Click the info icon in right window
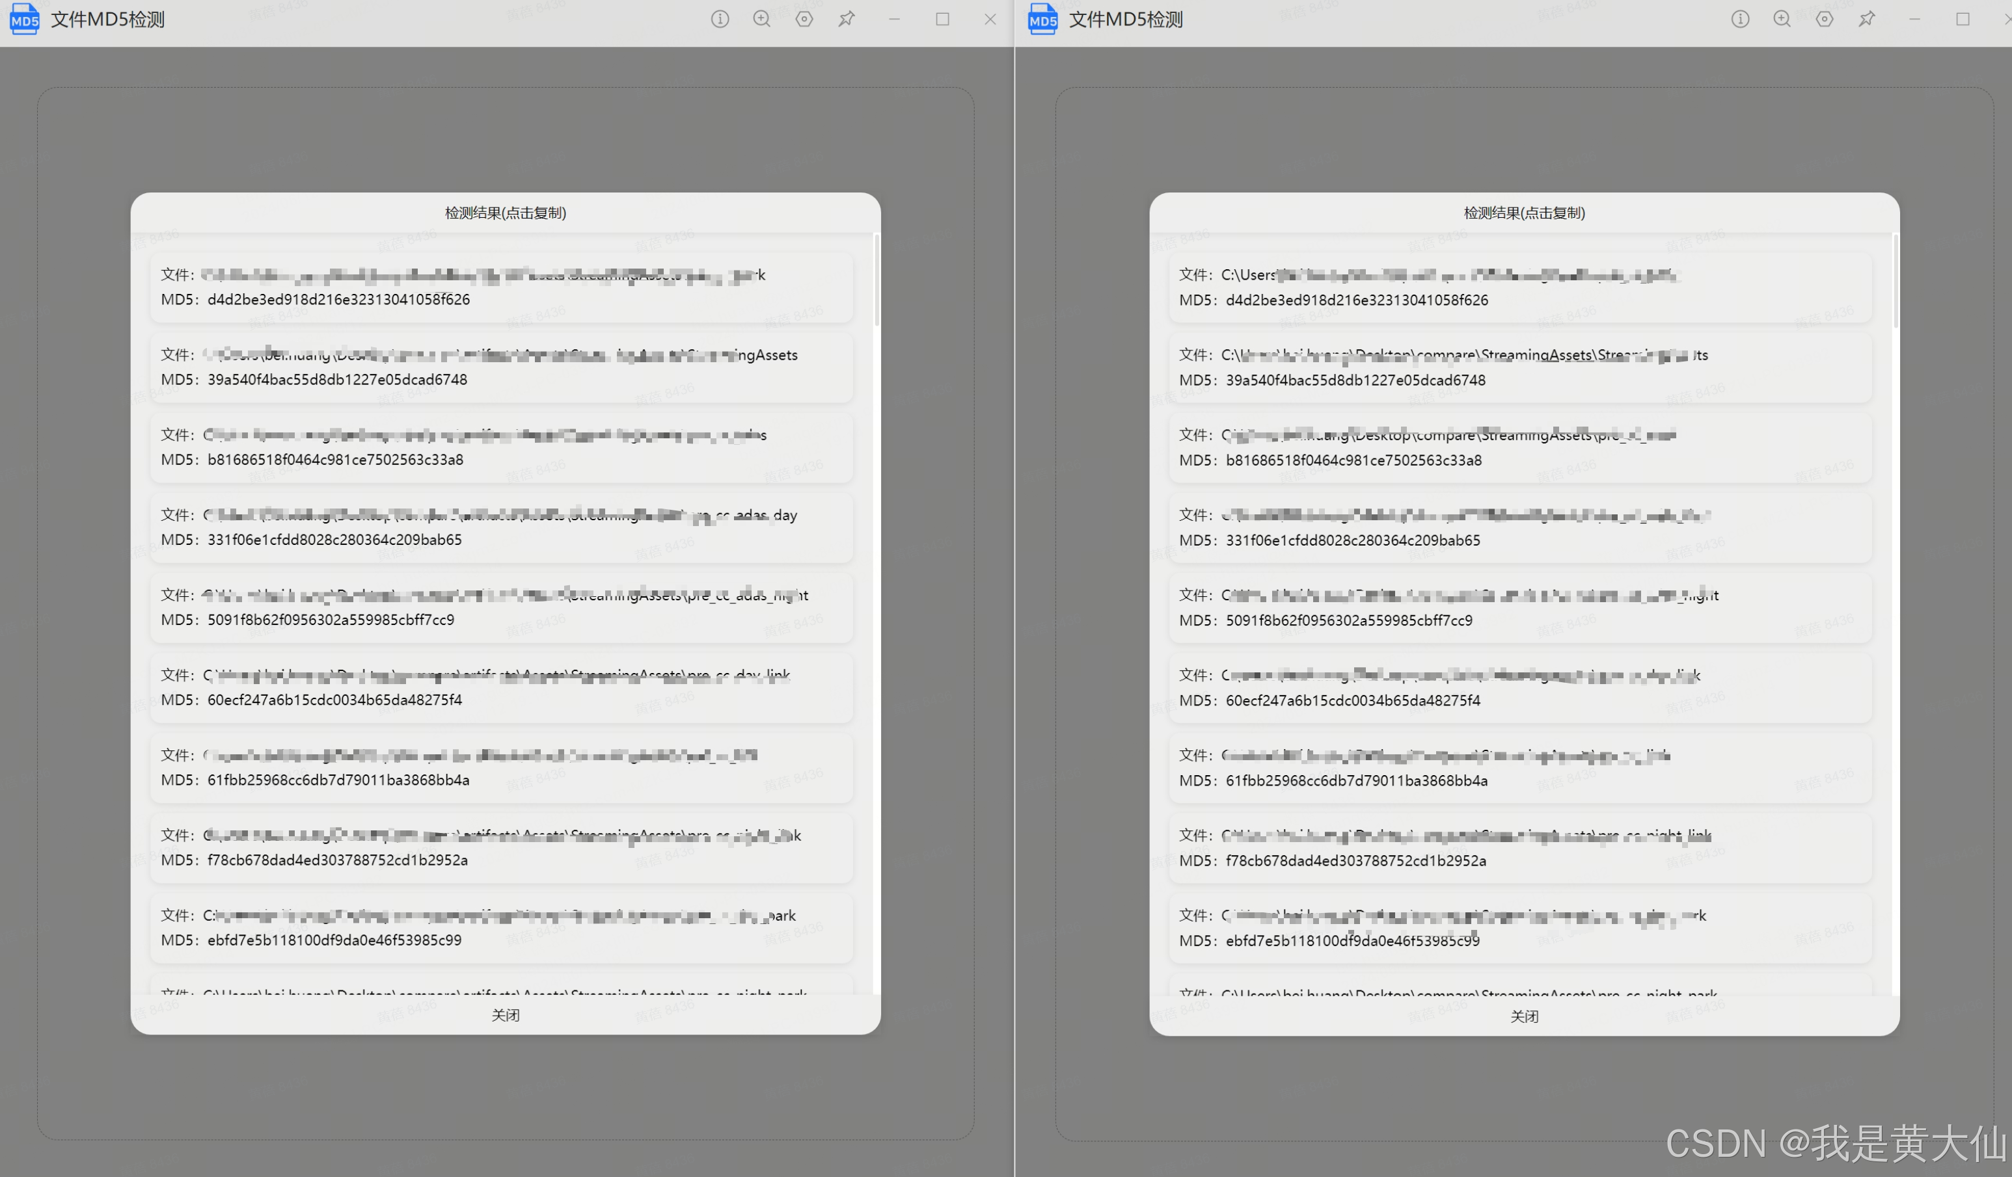Viewport: 2012px width, 1177px height. tap(1740, 19)
